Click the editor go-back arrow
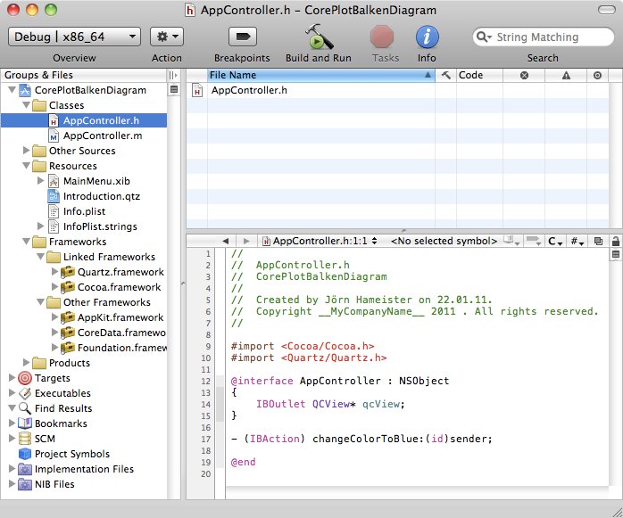This screenshot has height=518, width=623. pyautogui.click(x=224, y=241)
